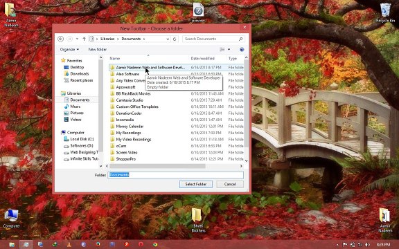Viewport: 399px width, 249px height.
Task: Open the recent locations dropdown arrow
Action: 77,39
